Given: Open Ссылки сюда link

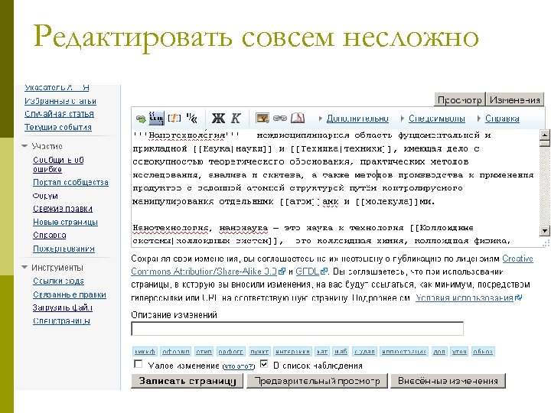Looking at the screenshot, I should point(58,281).
